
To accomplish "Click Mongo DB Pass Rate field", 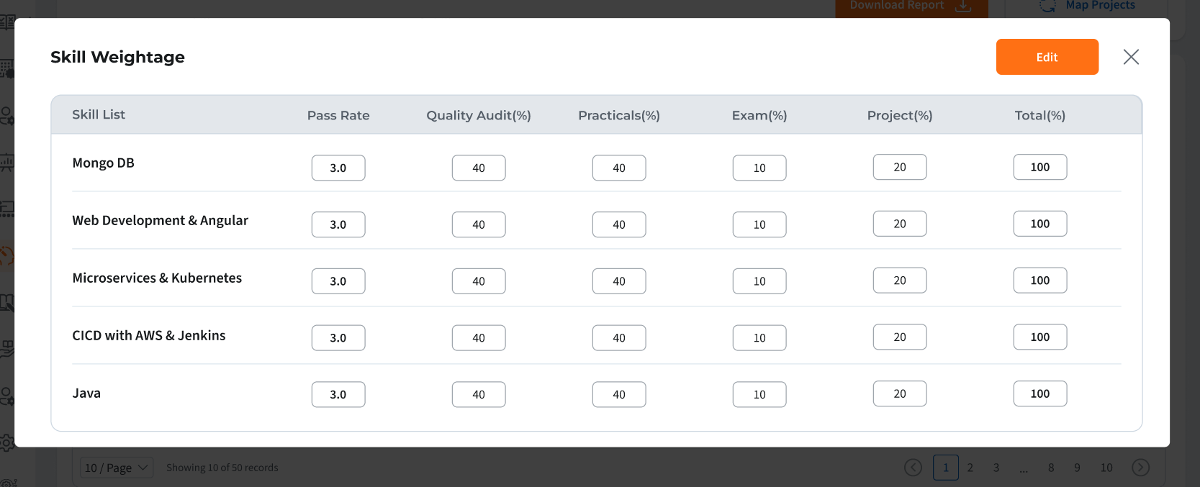I will tap(338, 168).
